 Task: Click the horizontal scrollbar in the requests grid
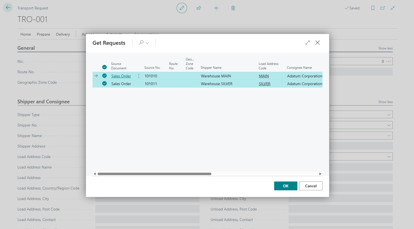point(154,174)
